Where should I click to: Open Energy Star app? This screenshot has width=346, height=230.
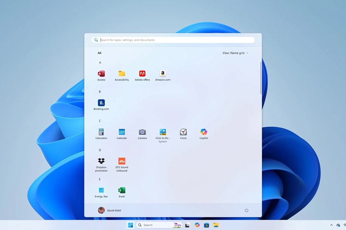[101, 192]
